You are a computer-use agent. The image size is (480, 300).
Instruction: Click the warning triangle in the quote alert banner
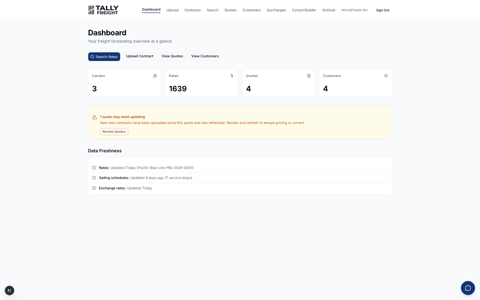point(94,117)
